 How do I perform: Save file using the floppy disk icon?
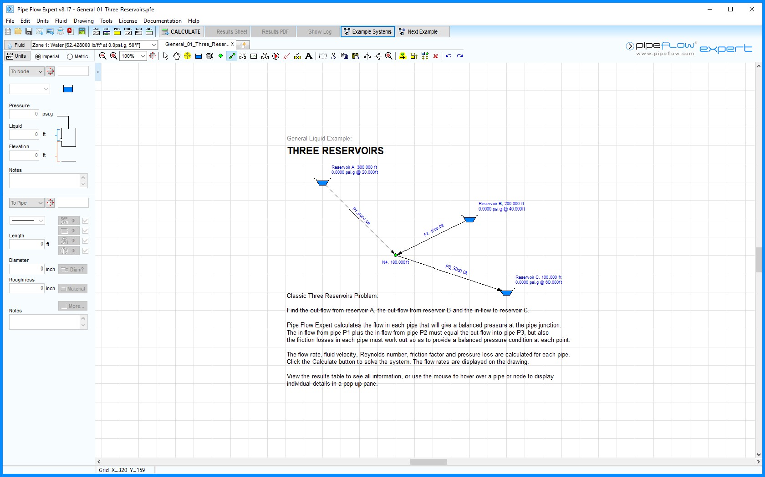pyautogui.click(x=29, y=31)
